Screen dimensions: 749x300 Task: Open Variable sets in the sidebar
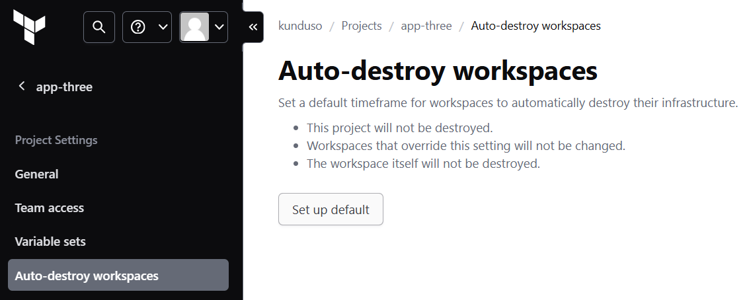tap(50, 242)
